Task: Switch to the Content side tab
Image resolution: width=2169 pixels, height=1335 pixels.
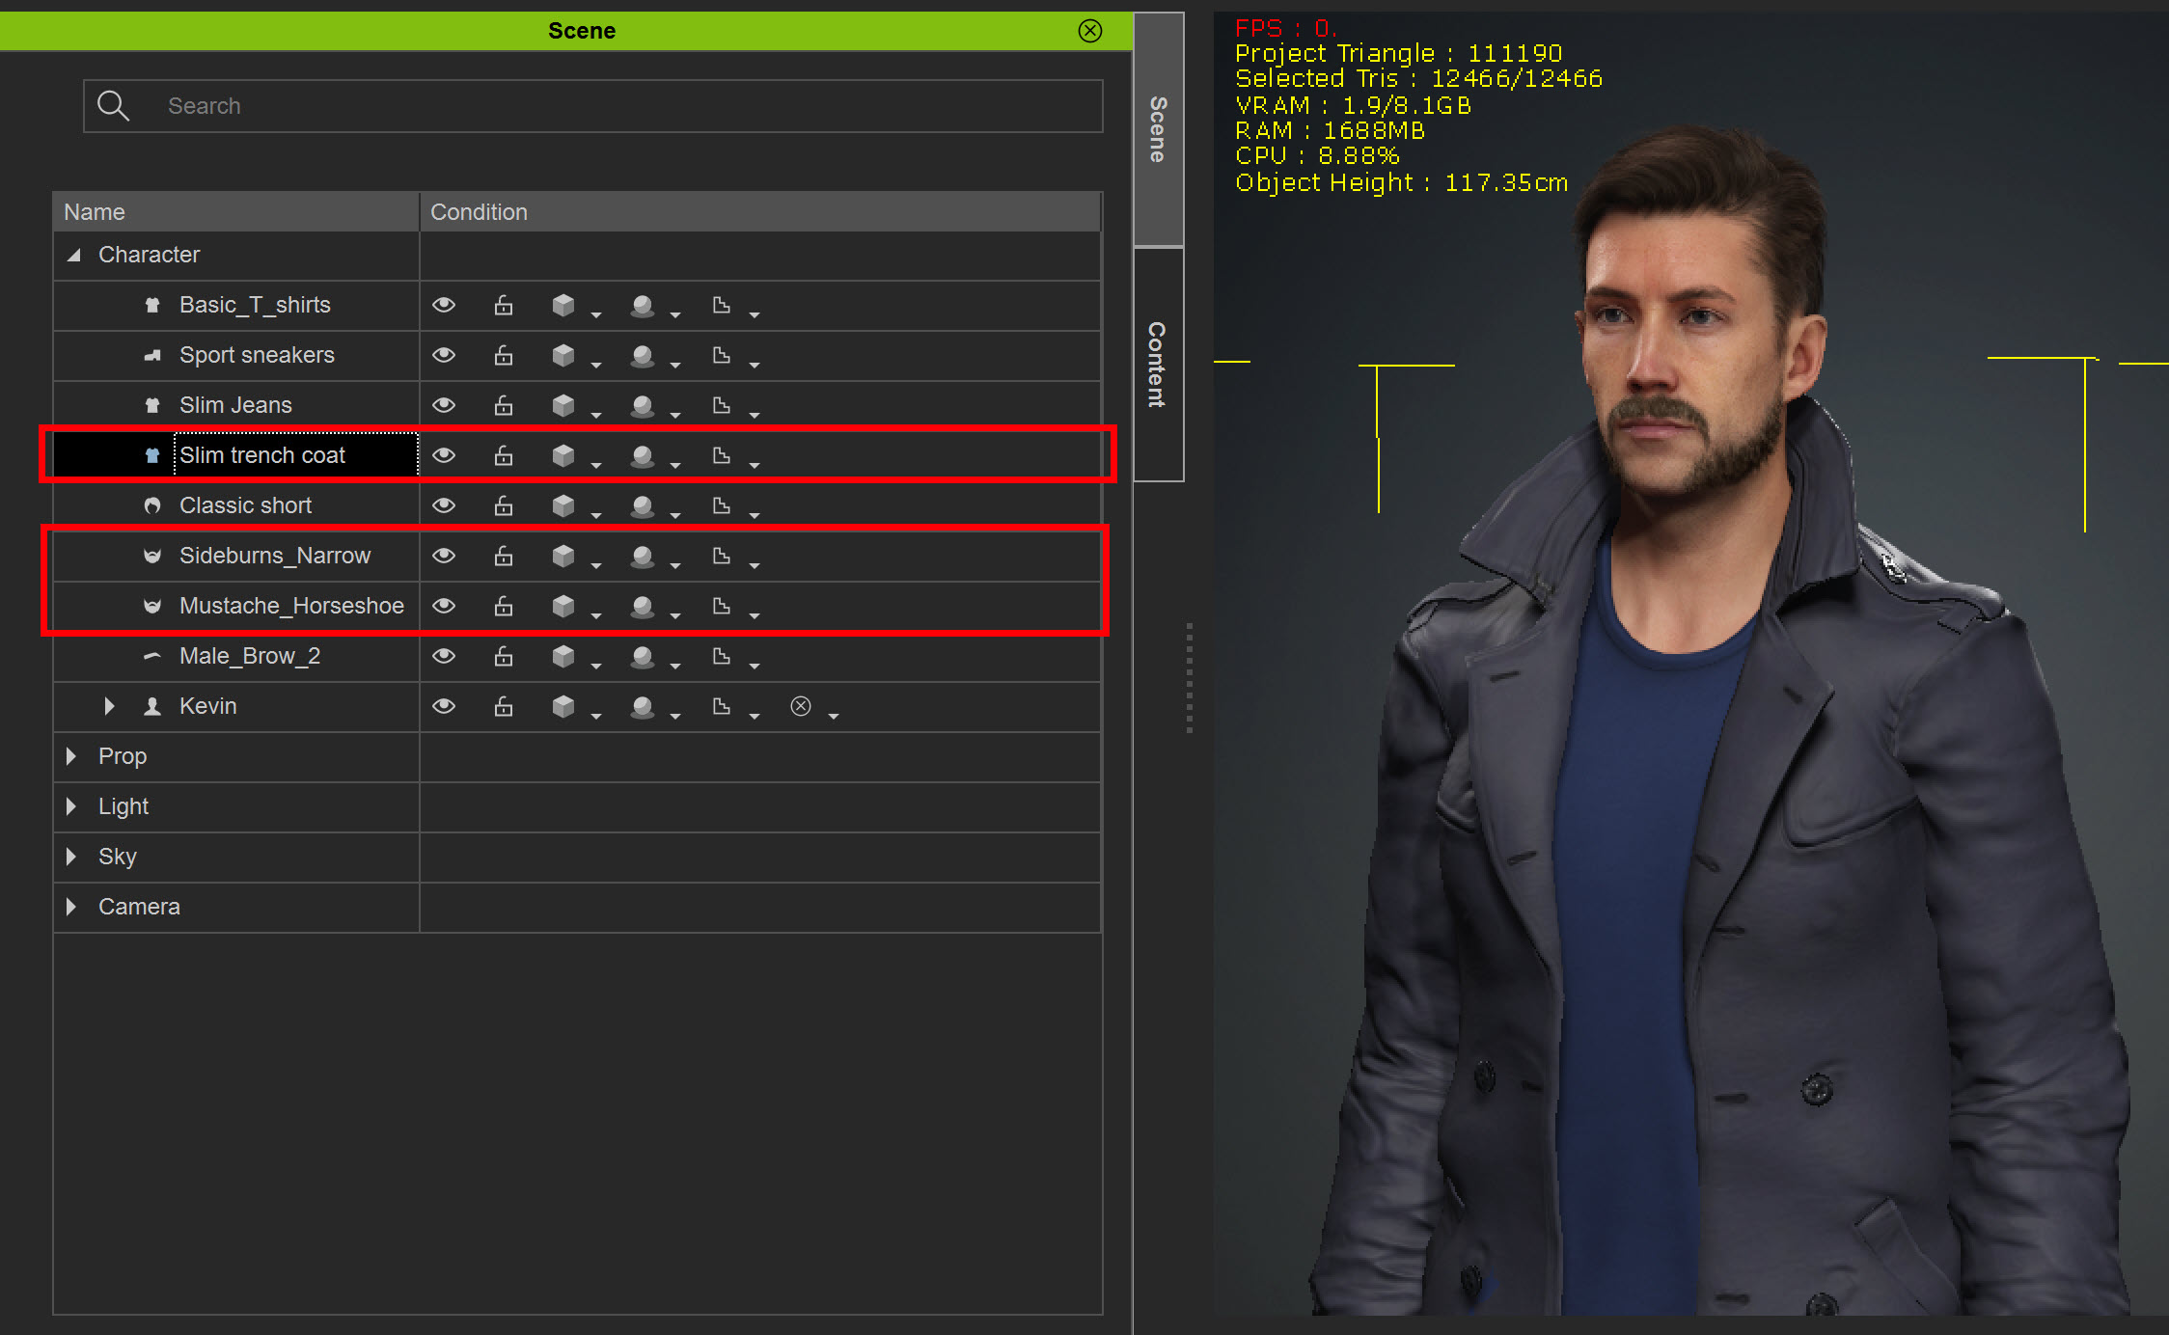Action: (1158, 365)
